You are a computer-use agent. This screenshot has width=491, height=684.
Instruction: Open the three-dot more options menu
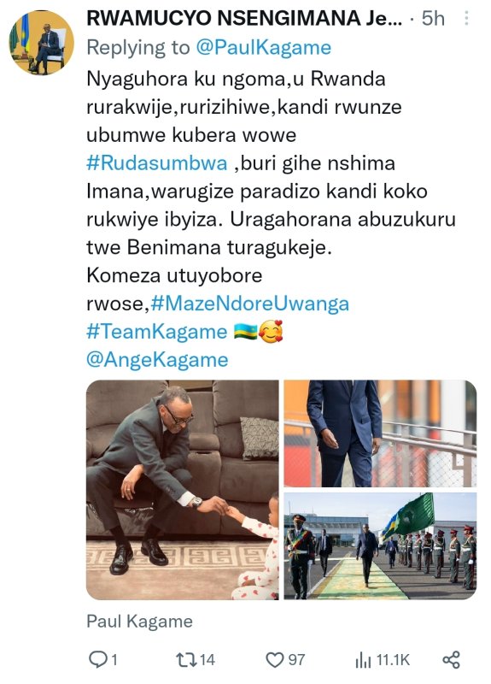466,18
